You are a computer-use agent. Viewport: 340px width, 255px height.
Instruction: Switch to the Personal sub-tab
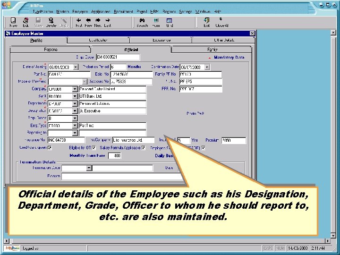point(51,50)
